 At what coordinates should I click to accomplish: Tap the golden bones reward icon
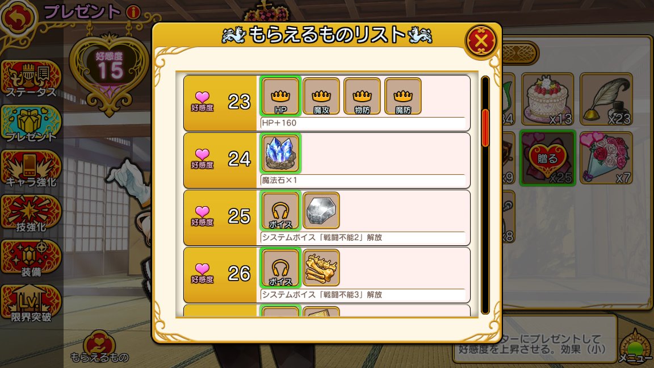321,268
